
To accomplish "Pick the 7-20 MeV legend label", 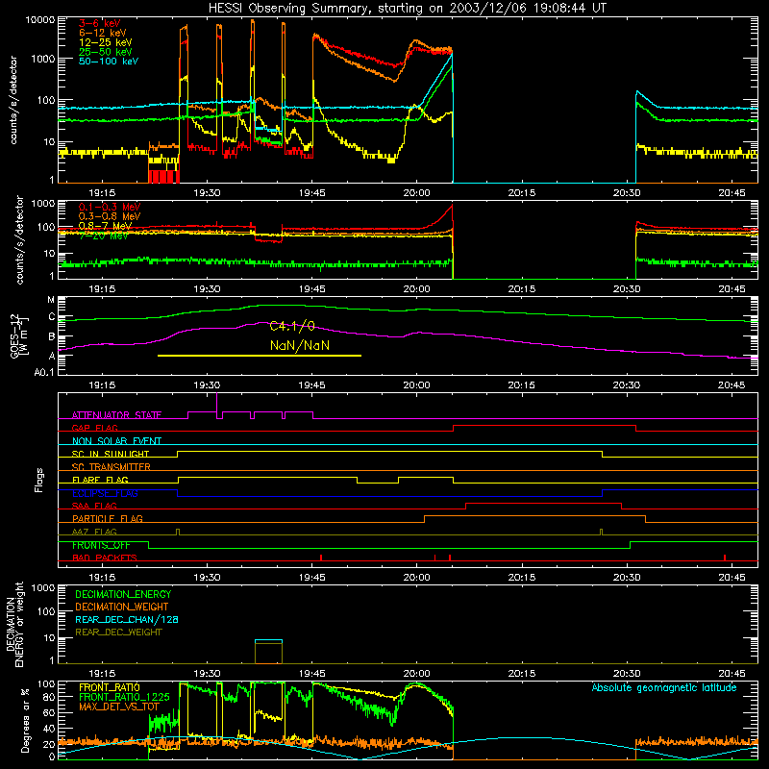I will click(104, 236).
